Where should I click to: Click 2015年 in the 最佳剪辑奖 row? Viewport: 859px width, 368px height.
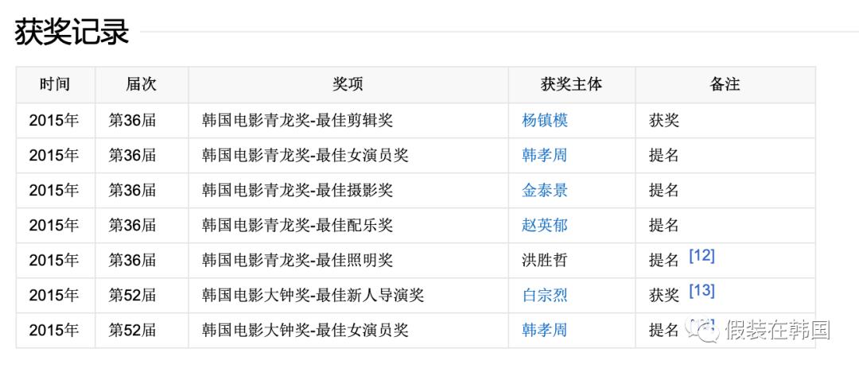(54, 120)
